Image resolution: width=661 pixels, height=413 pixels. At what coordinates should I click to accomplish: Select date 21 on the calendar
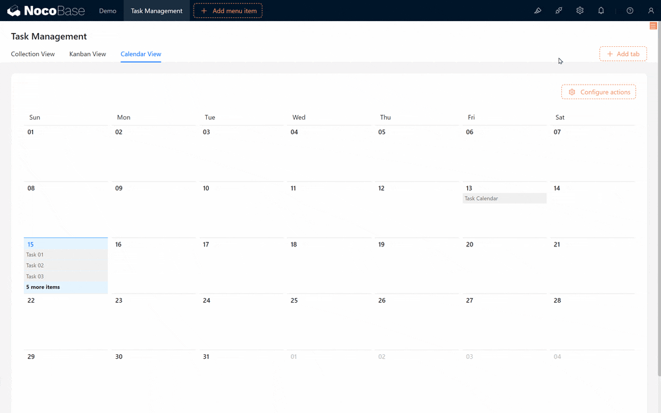pos(557,244)
